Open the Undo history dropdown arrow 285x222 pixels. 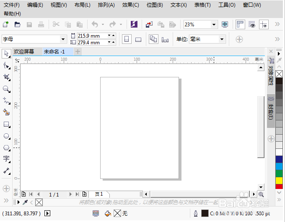click(103, 24)
